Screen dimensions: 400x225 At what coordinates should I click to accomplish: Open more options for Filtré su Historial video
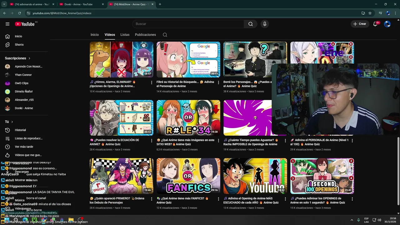[218, 82]
